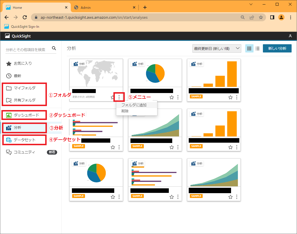Image resolution: width=297 pixels, height=234 pixels.
Task: Open 共有フォルダ in the sidebar
Action: [21, 100]
